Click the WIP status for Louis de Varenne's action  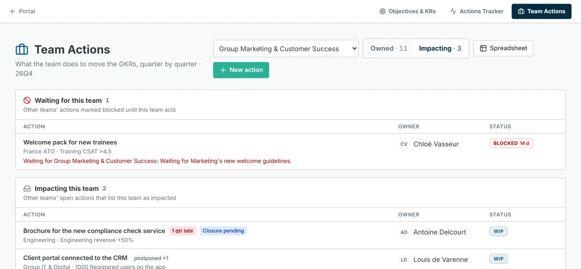(499, 259)
